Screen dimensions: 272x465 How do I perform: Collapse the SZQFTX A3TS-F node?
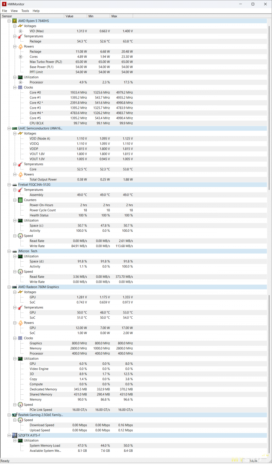pyautogui.click(x=9, y=435)
